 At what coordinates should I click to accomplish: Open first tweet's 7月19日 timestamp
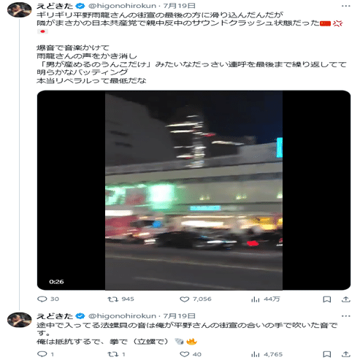coord(179,6)
